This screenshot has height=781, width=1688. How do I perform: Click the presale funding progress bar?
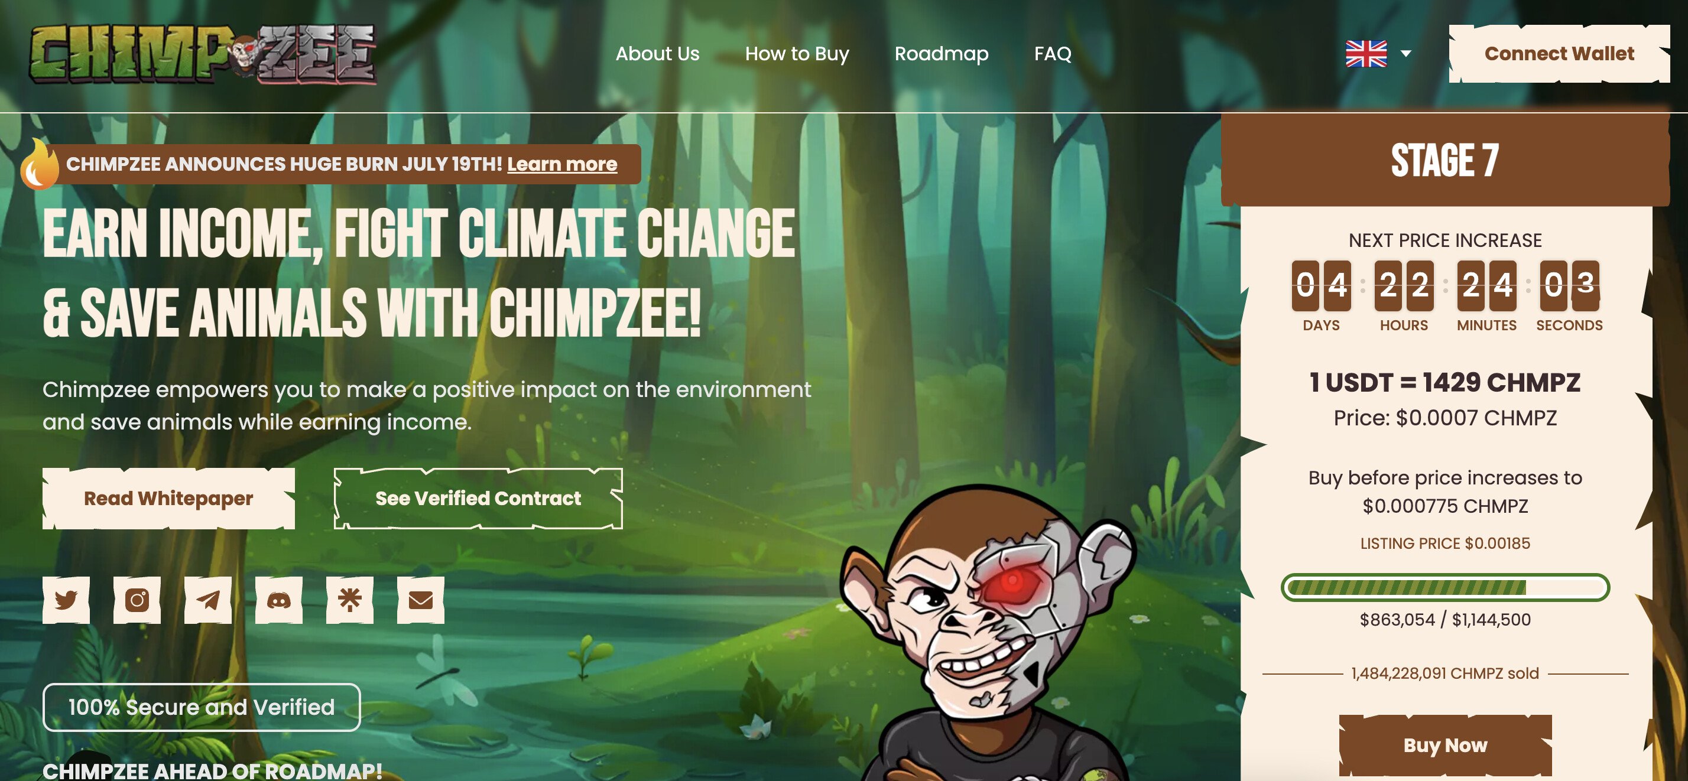[1445, 587]
